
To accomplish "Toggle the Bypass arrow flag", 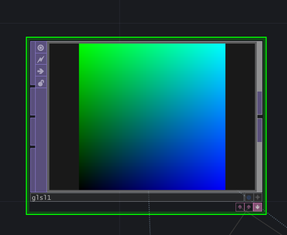I will 41,71.
